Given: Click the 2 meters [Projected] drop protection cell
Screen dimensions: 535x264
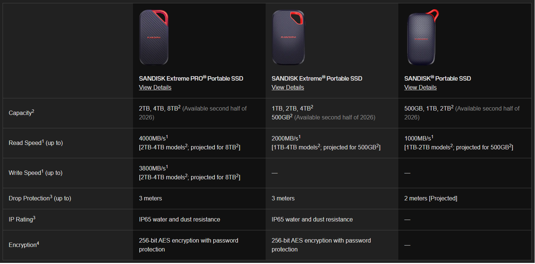Looking at the screenshot, I should 431,199.
